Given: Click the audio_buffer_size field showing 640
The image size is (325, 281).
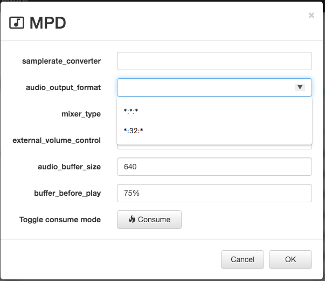Looking at the screenshot, I should [x=215, y=167].
